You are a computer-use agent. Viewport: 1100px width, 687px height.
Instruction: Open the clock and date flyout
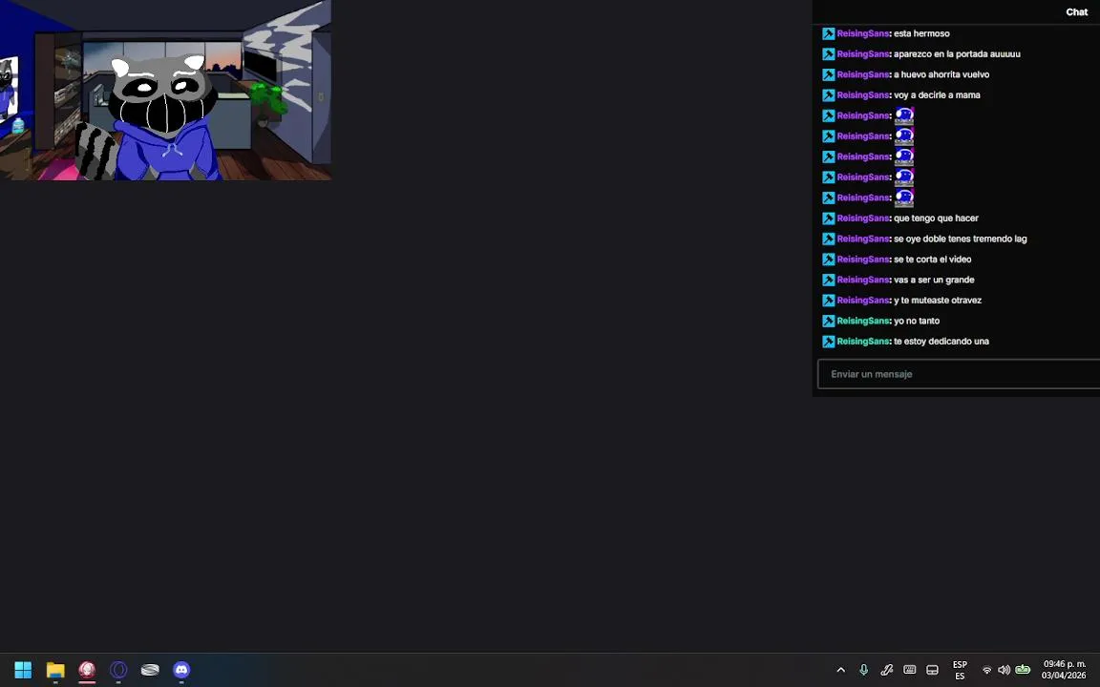pos(1064,670)
